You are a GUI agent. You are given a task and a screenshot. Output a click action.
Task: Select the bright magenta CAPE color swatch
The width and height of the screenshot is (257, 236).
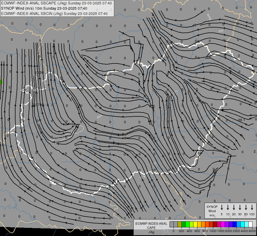point(223,224)
